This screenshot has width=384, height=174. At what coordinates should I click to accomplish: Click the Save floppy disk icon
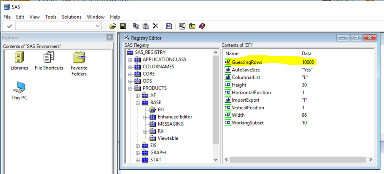click(123, 26)
